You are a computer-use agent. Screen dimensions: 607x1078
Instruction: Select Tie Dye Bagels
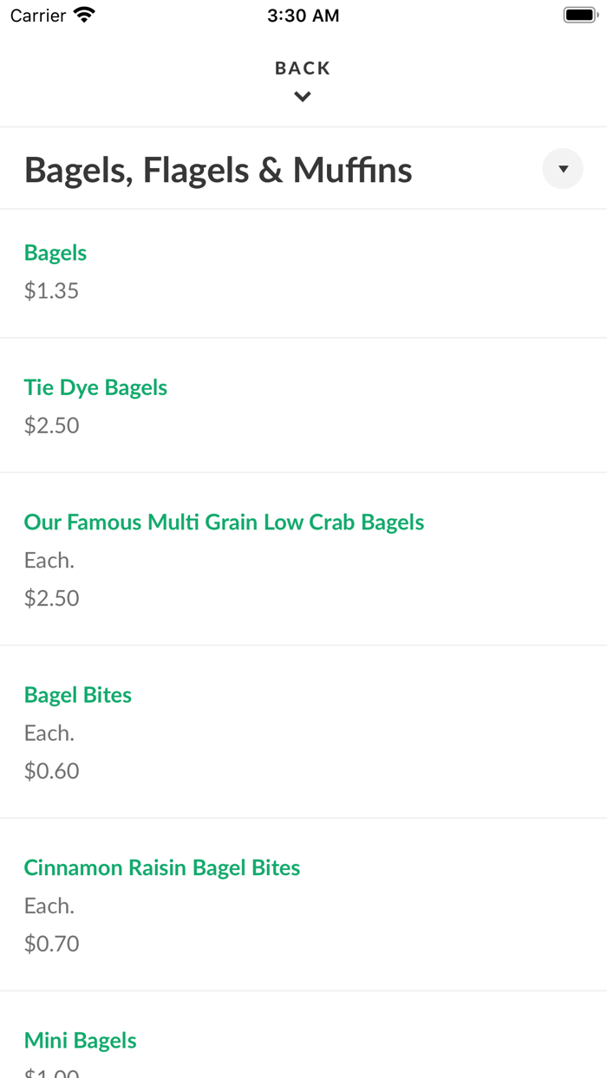[95, 387]
